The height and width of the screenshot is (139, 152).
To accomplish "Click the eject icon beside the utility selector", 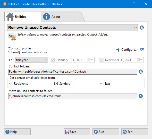I will [x=142, y=28].
